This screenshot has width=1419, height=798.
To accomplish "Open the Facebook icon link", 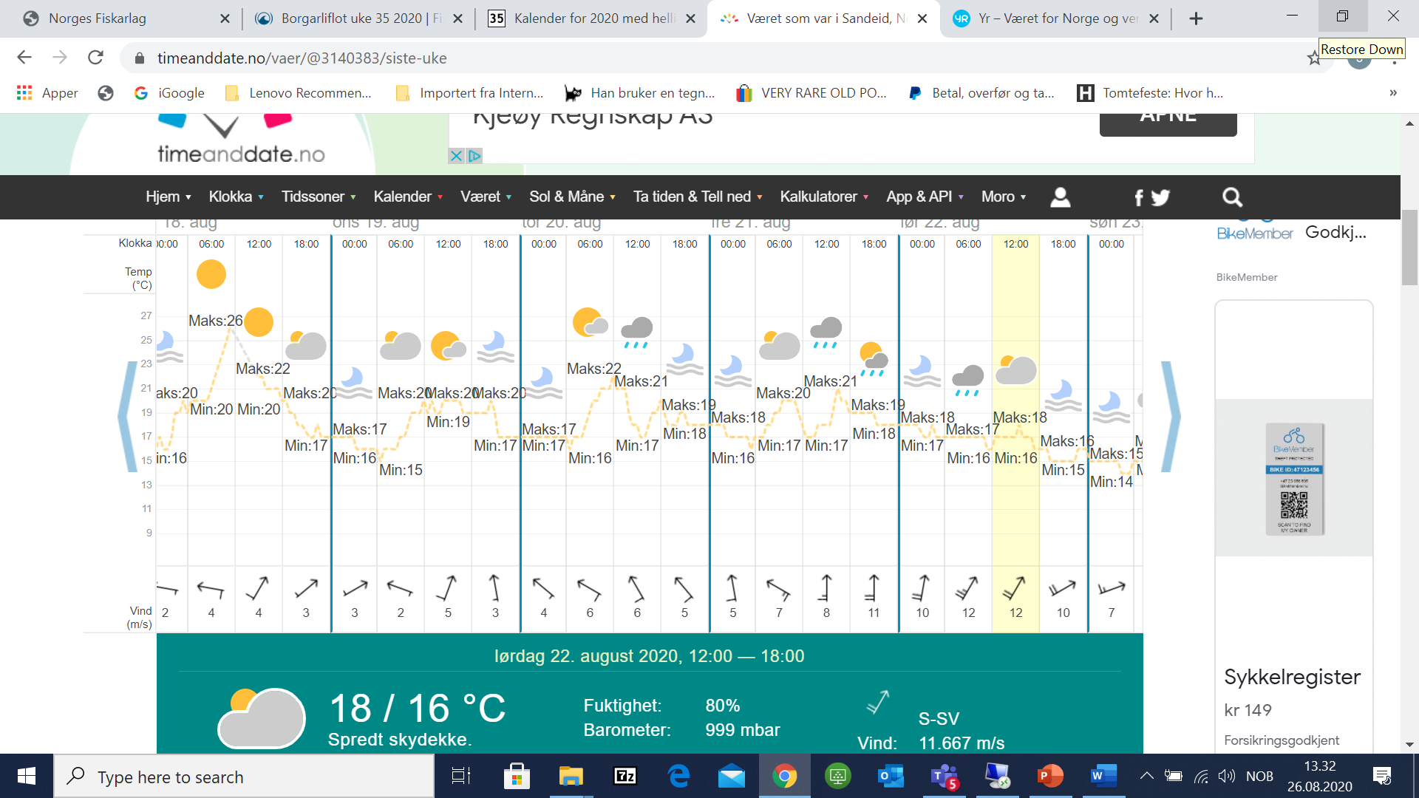I will click(x=1138, y=197).
